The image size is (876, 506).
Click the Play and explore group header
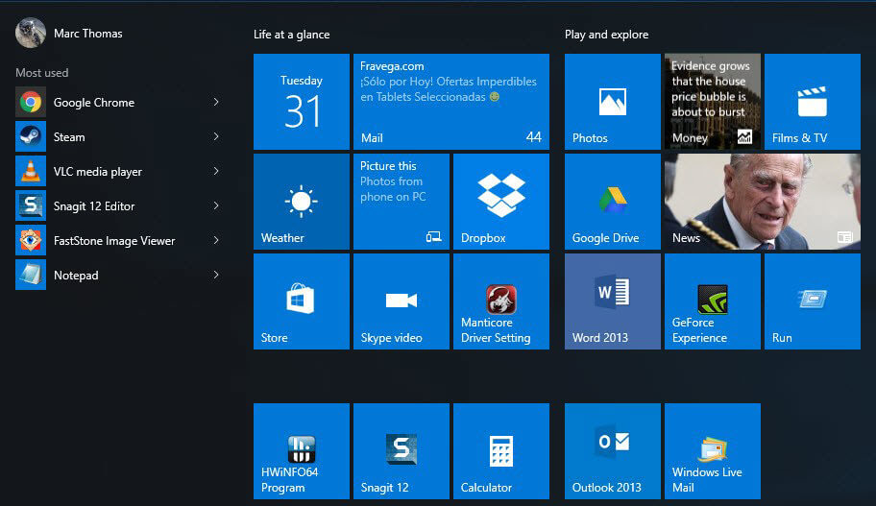607,35
